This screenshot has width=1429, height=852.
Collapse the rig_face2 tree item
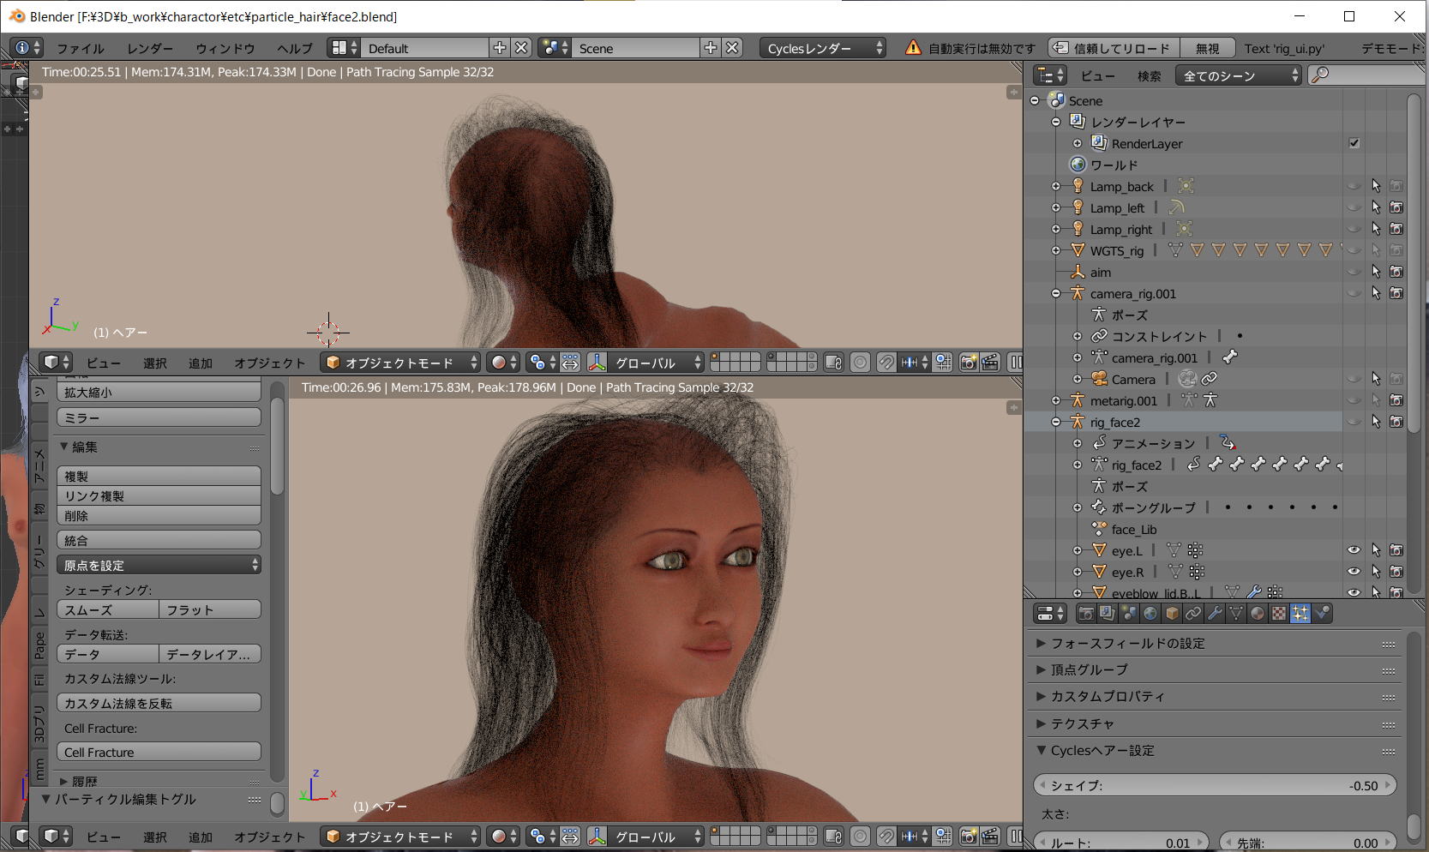pyautogui.click(x=1056, y=422)
